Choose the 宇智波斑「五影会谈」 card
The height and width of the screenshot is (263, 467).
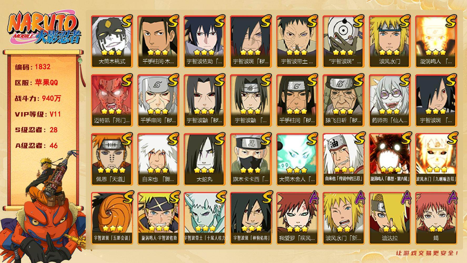112,218
